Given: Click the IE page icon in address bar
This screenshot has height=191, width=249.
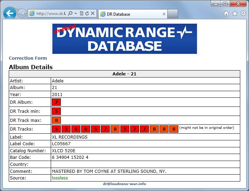Looking at the screenshot, I should click(32, 14).
